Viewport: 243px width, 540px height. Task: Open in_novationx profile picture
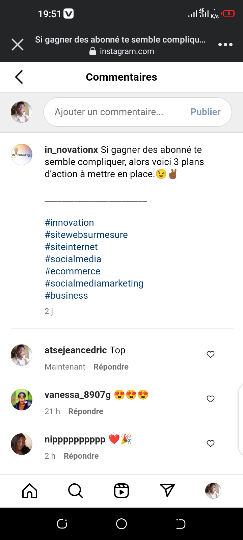[22, 155]
